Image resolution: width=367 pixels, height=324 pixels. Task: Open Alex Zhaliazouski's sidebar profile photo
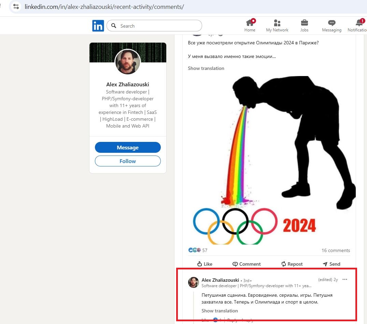coord(128,62)
